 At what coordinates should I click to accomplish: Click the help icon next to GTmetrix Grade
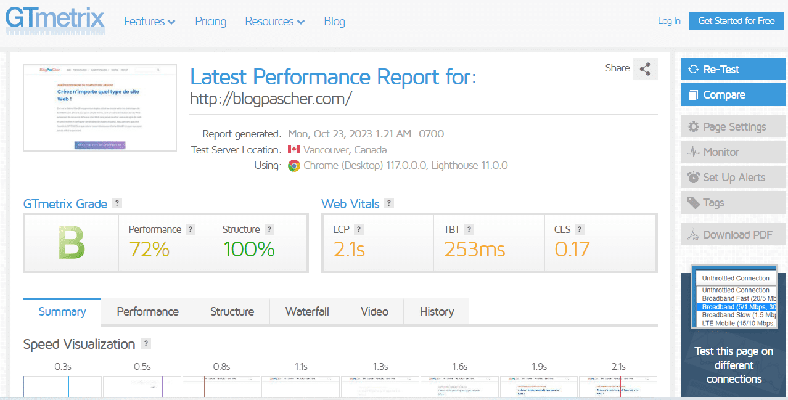(117, 203)
